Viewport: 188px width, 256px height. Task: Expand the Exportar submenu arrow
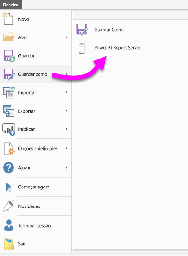pyautogui.click(x=66, y=111)
